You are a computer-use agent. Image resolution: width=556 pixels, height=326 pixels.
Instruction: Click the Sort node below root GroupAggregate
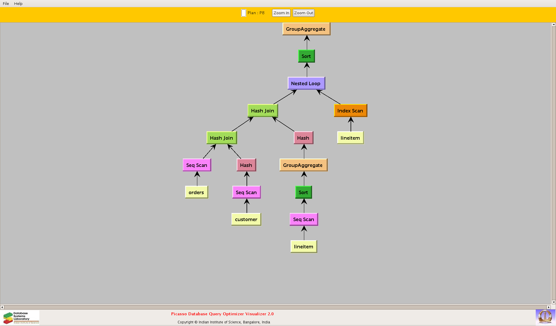tap(306, 56)
